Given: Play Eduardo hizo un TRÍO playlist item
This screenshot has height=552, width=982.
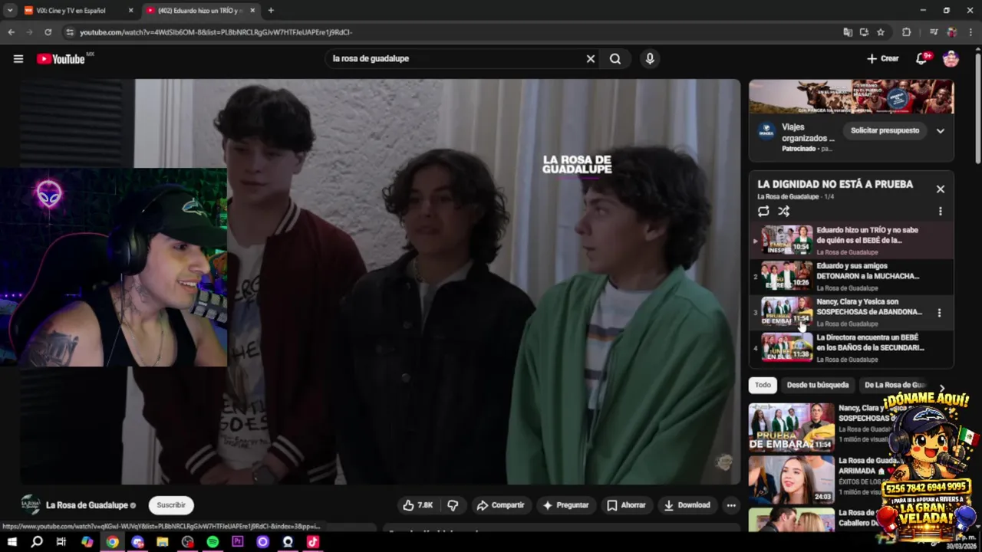Looking at the screenshot, I should coord(852,240).
